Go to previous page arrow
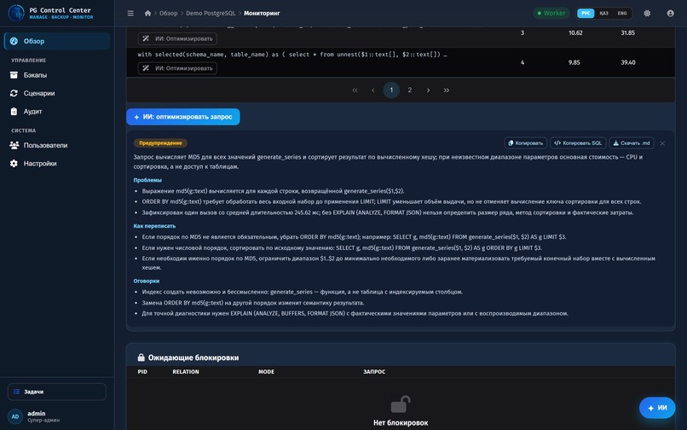The image size is (687, 430). 372,90
